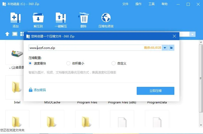The height and width of the screenshot is (134, 203).
Task: Switch to list view icon in main window
Action: coord(15,34)
